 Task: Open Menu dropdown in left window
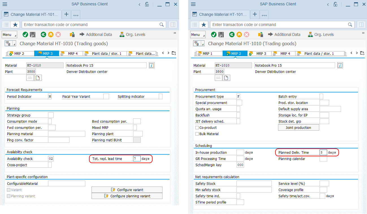click(x=9, y=34)
